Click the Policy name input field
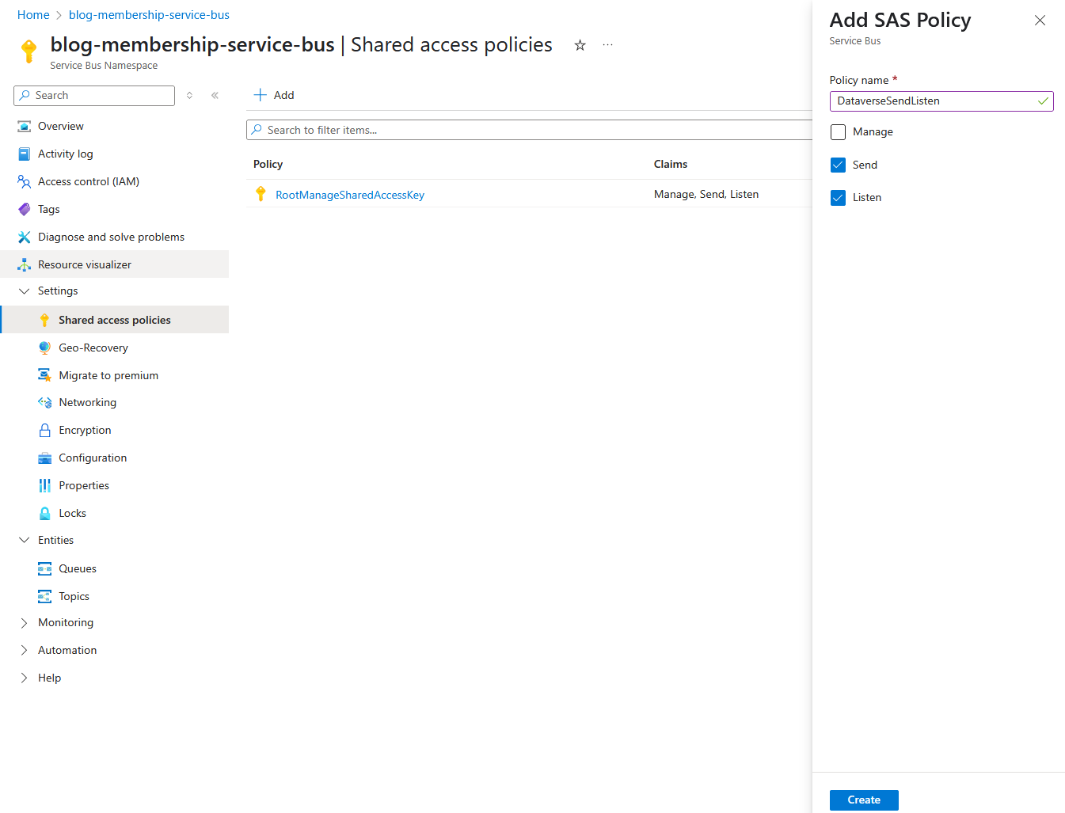Screen dimensions: 1065x813 pyautogui.click(x=941, y=101)
